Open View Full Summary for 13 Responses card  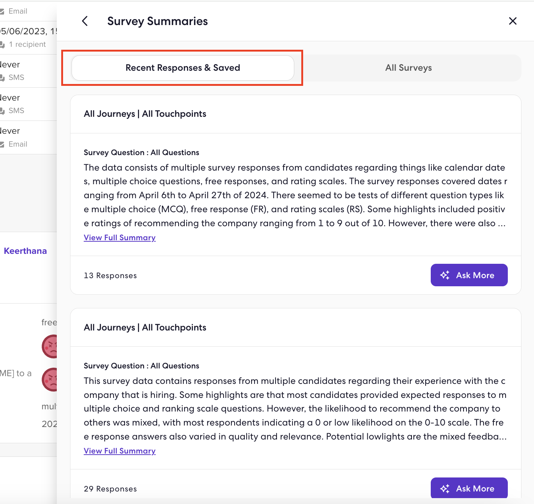(119, 238)
